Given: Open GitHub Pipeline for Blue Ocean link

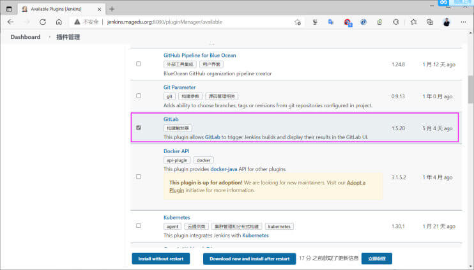Looking at the screenshot, I should 199,56.
